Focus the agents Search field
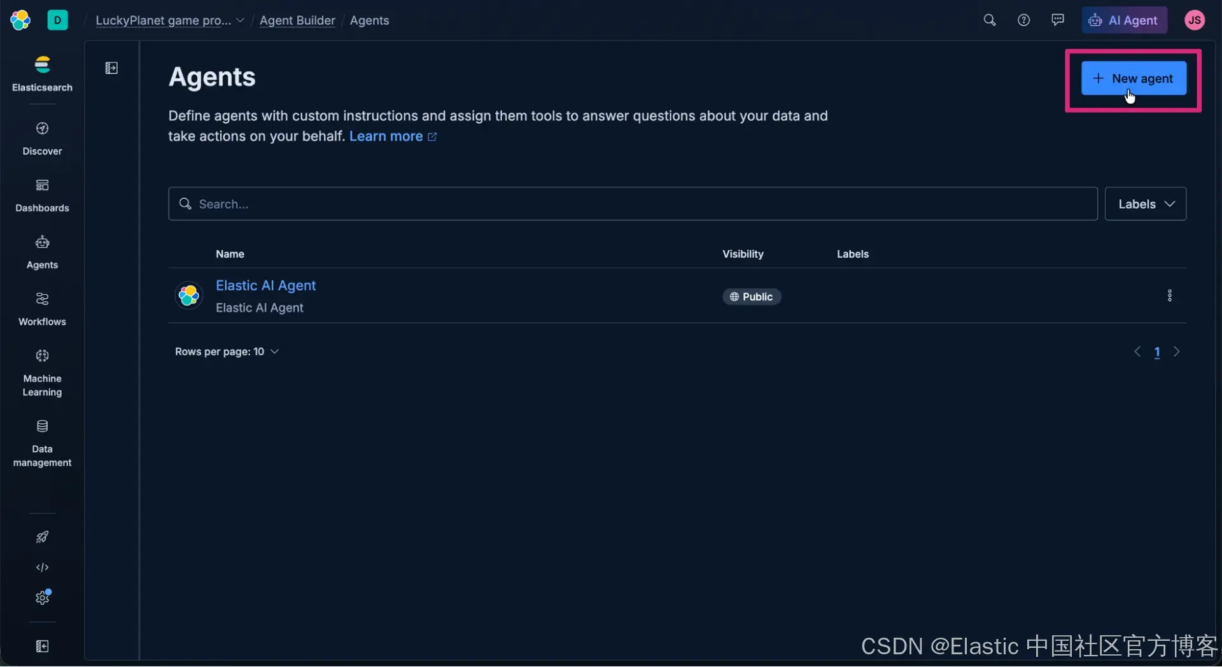Viewport: 1222px width, 667px height. 633,204
